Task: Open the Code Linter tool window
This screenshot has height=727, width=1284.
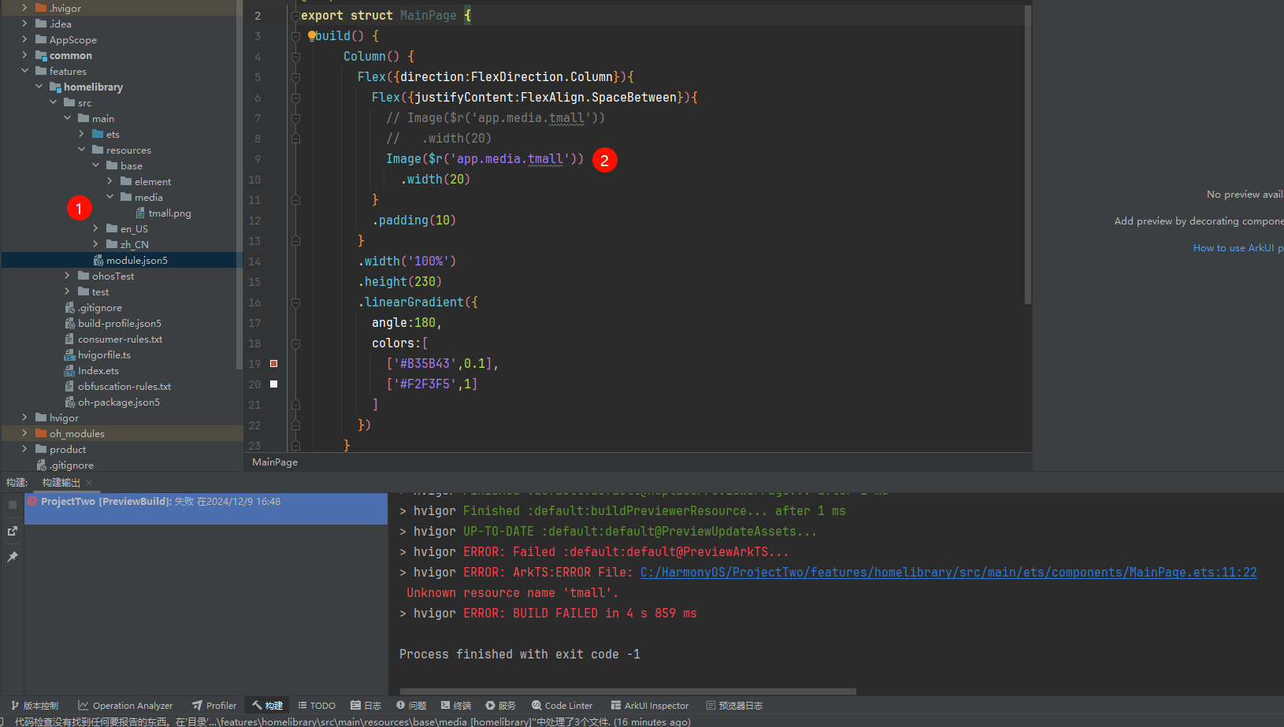Action: click(562, 706)
